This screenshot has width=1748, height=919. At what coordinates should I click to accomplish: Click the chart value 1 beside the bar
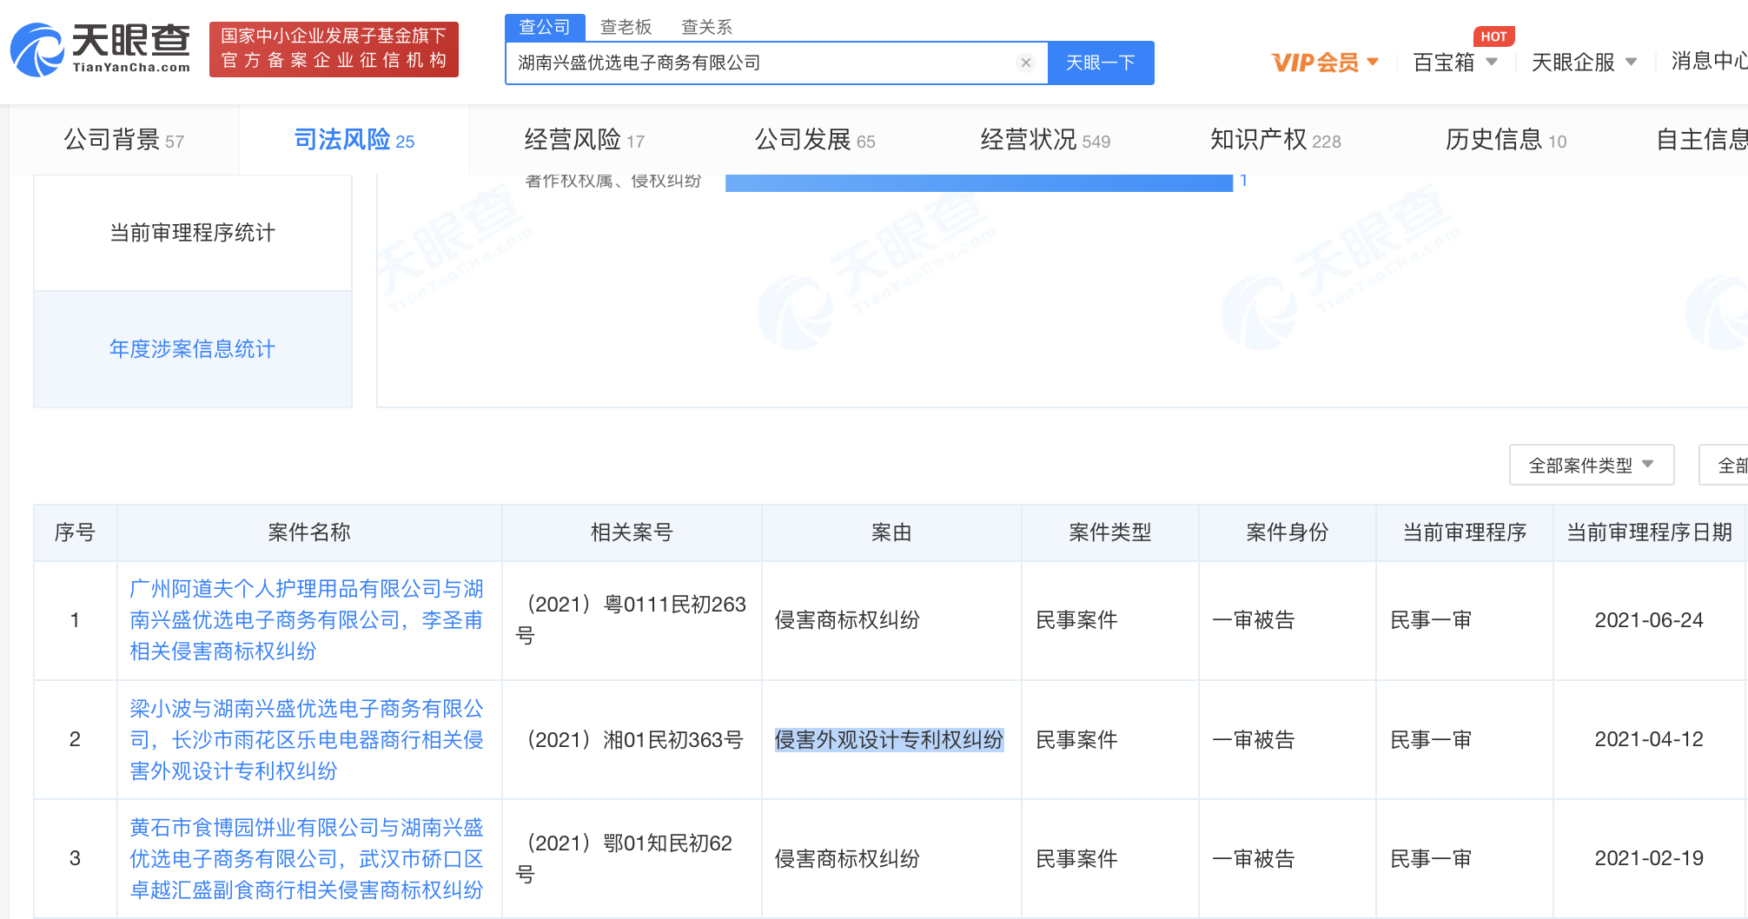[x=1244, y=181]
